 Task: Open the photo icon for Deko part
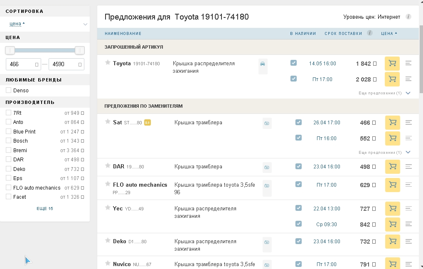(x=267, y=242)
